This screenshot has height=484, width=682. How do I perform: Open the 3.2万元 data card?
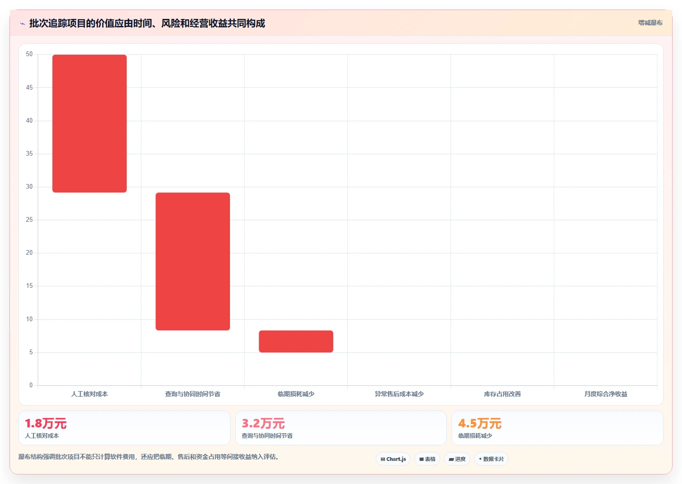coord(341,428)
